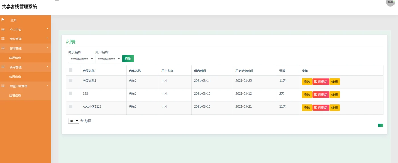Screen dimensions: 398x163
Task: Tick the select-all checkbox in table header
Action: (x=71, y=70)
